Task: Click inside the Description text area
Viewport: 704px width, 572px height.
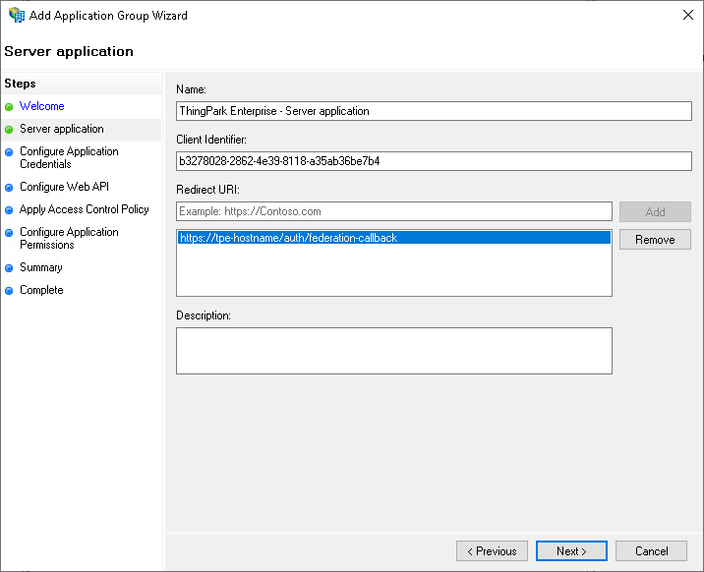Action: (394, 351)
